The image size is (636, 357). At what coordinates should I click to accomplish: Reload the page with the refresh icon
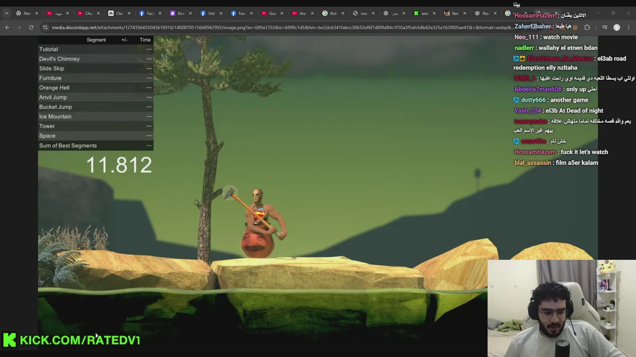pos(31,28)
